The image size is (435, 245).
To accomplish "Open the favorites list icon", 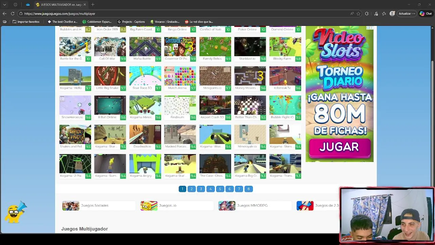I will (x=384, y=14).
